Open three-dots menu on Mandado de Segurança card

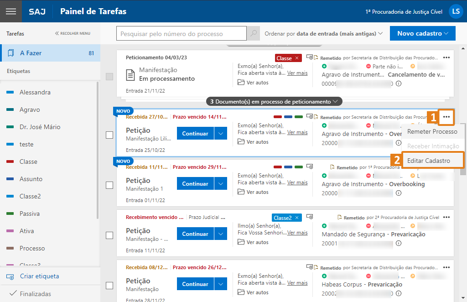pos(446,218)
